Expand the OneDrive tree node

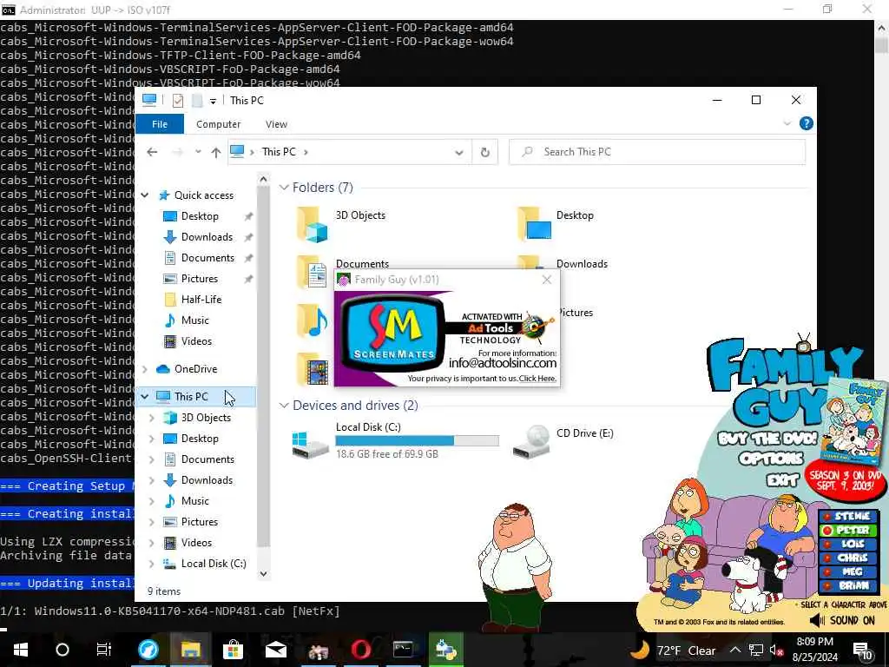[x=145, y=369]
